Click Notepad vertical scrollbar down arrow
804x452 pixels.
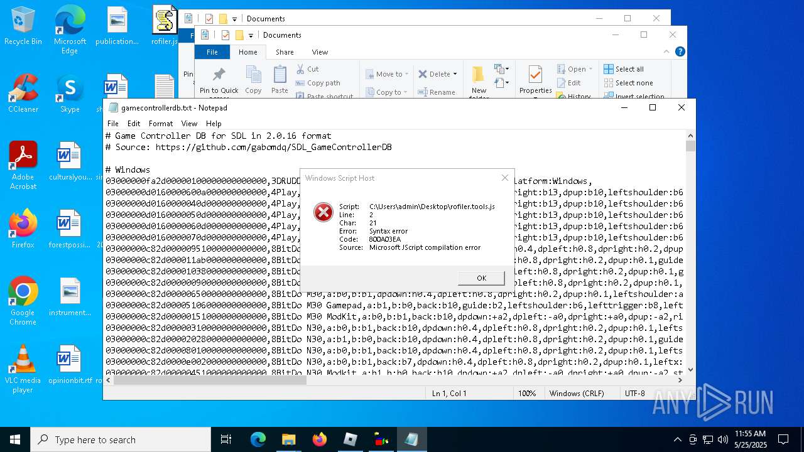pos(690,370)
